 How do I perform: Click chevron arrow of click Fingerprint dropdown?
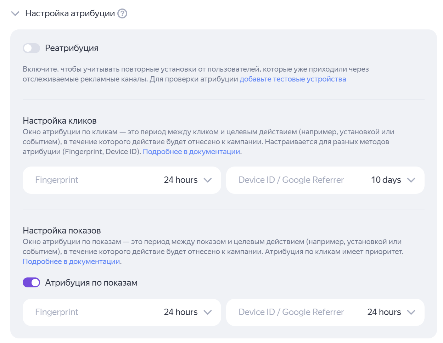[x=208, y=180]
